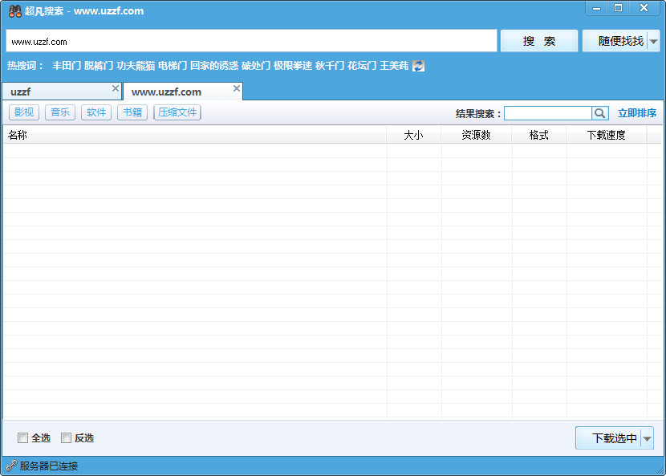The height and width of the screenshot is (476, 666).
Task: Click the 下载选中 button
Action: [x=608, y=438]
